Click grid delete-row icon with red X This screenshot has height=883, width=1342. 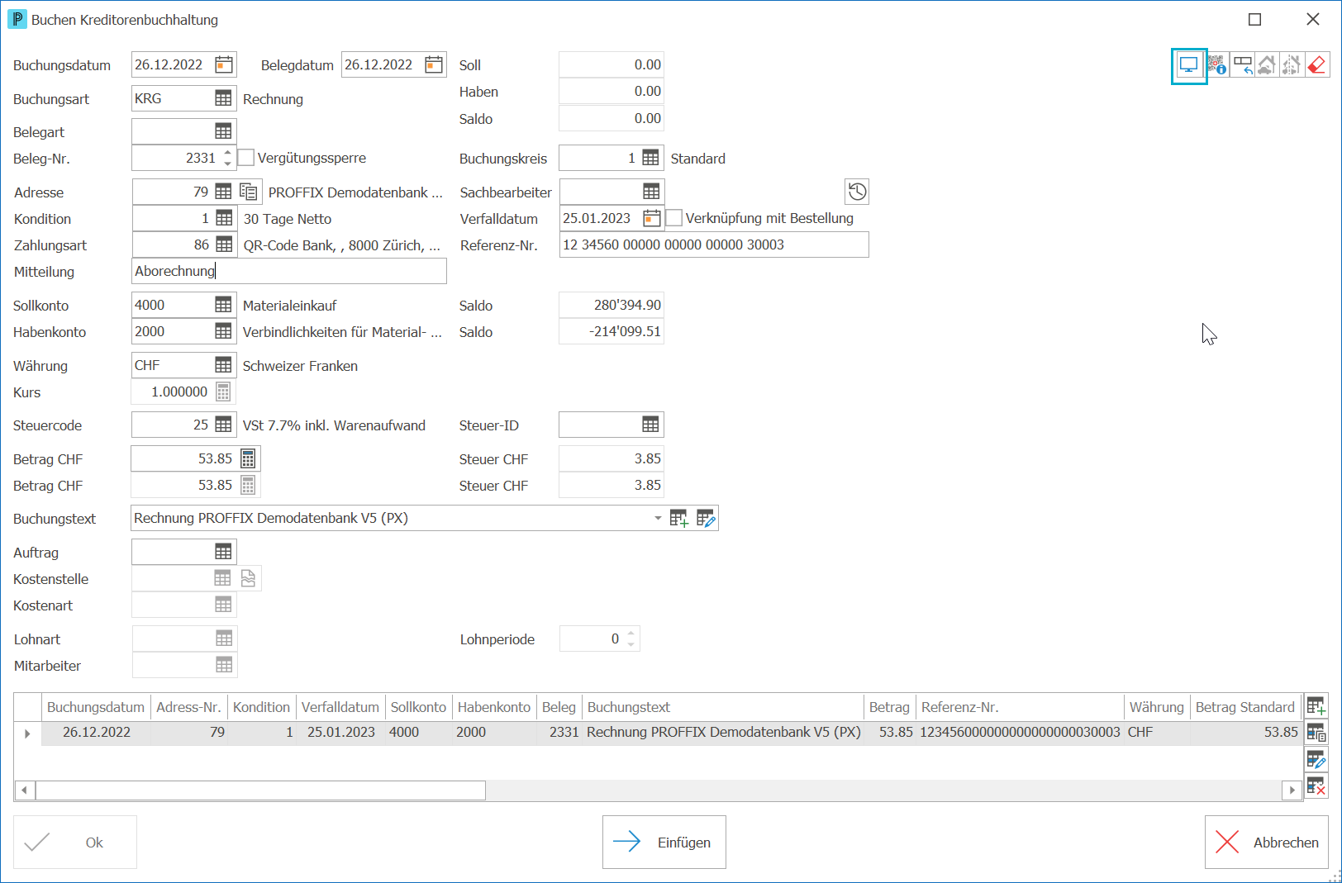click(1316, 786)
